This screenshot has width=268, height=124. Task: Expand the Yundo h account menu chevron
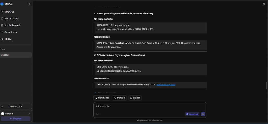[29, 114]
